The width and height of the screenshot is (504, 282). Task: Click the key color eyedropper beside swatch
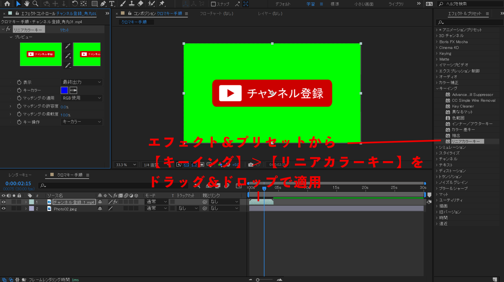pos(73,90)
